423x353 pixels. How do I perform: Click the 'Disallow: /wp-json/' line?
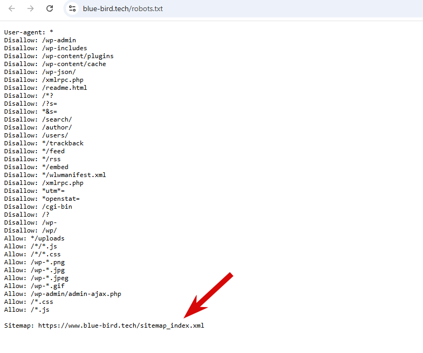[x=40, y=72]
